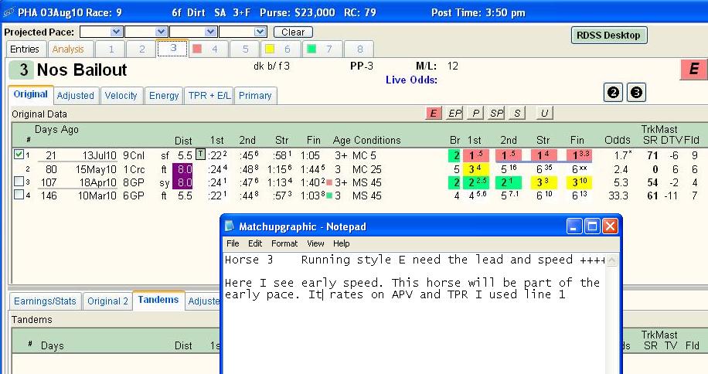
Task: Uncheck the line 1 checkbox
Action: (x=19, y=155)
